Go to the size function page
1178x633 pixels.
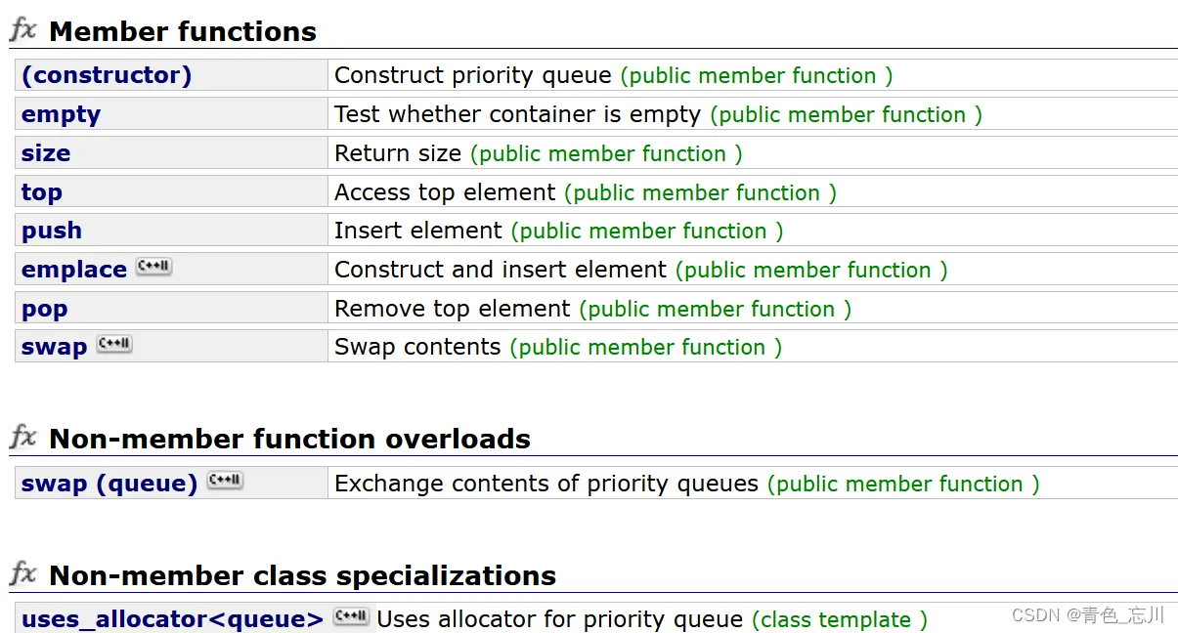coord(46,153)
